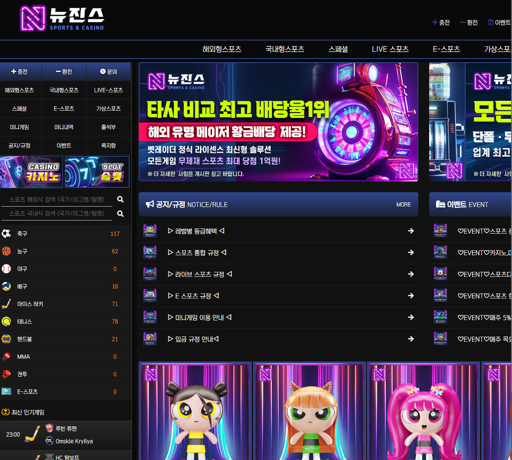The height and width of the screenshot is (460, 512).
Task: Click 이벤트 link in top header
Action: (x=499, y=22)
